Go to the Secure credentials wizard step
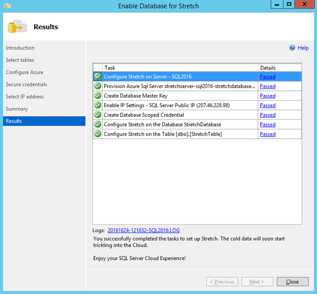317x294 pixels. pos(26,84)
